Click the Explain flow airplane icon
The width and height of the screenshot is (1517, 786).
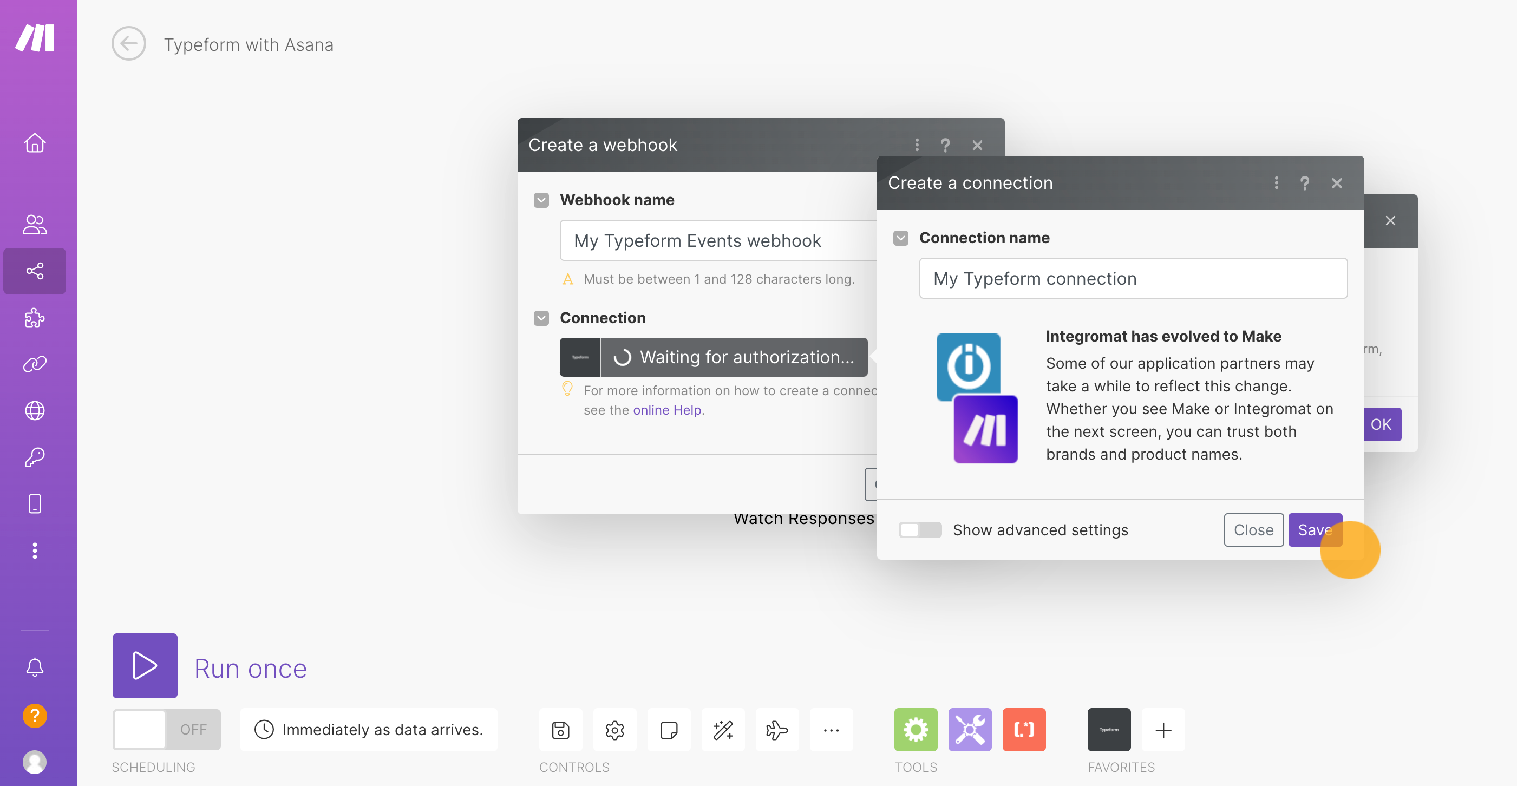coord(777,730)
